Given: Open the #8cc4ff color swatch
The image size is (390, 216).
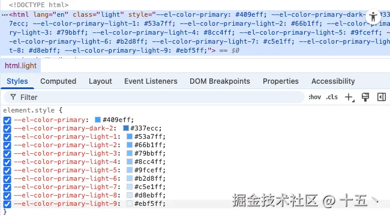Looking at the screenshot, I should coord(130,162).
